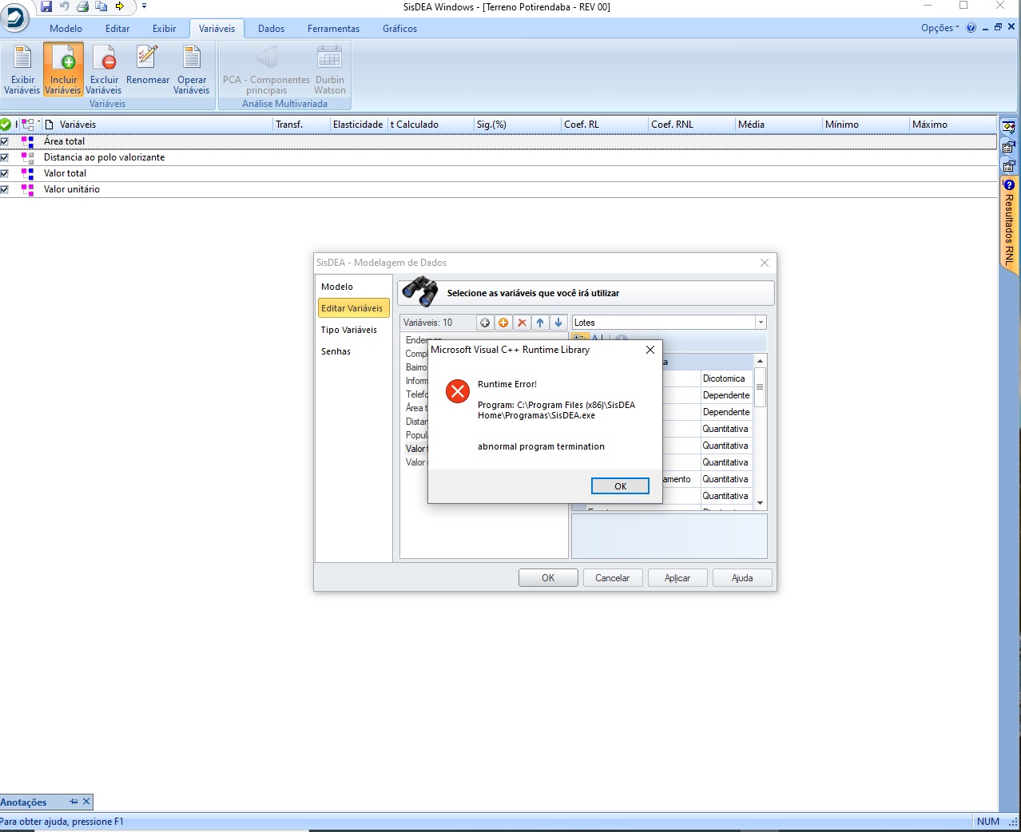Open the Lotes dropdown in Modelagem dialog
1021x832 pixels.
coord(761,323)
